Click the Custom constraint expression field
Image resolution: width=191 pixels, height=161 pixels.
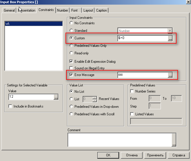pyautogui.click(x=143, y=38)
